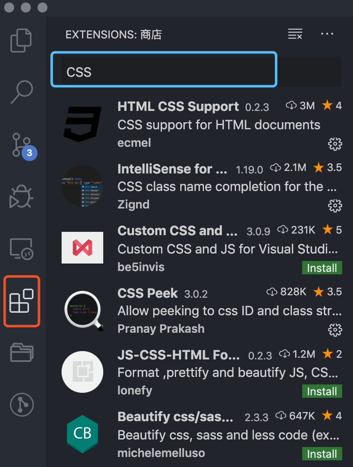The width and height of the screenshot is (353, 467).
Task: Install Custom CSS and JS extension
Action: tap(322, 268)
